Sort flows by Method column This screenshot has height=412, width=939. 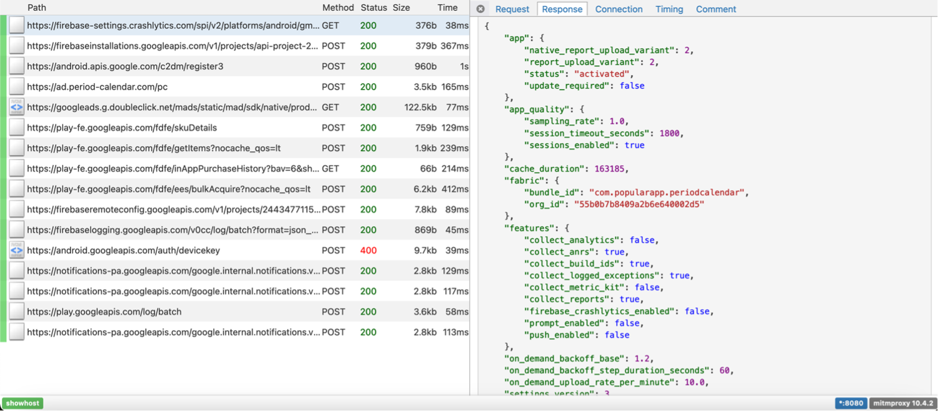[338, 8]
